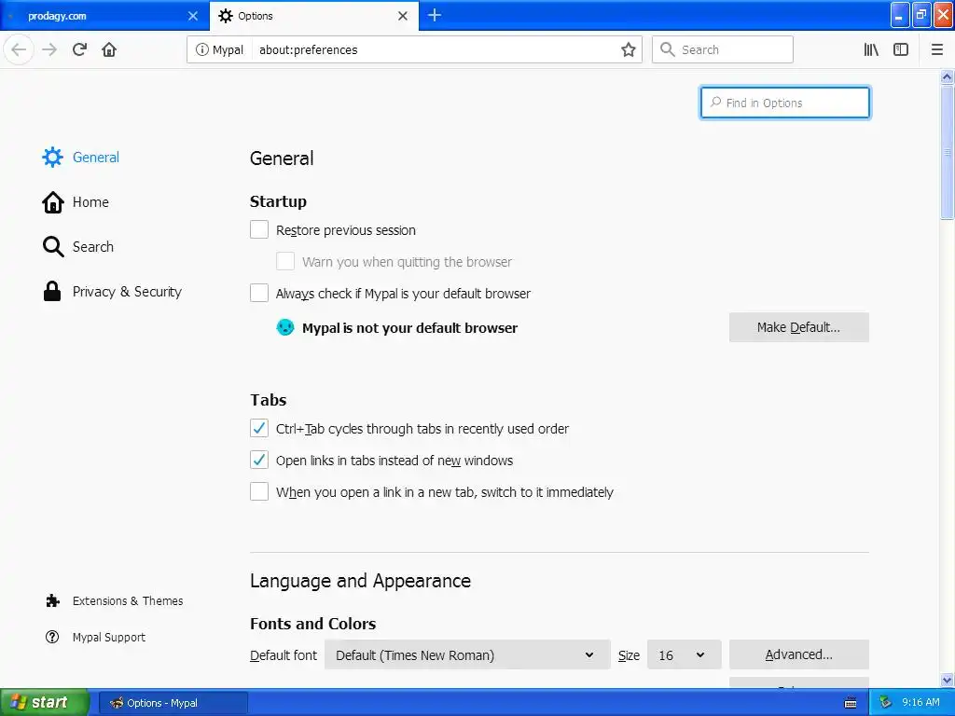This screenshot has height=716, width=955.
Task: Close the Options tab
Action: 403,16
